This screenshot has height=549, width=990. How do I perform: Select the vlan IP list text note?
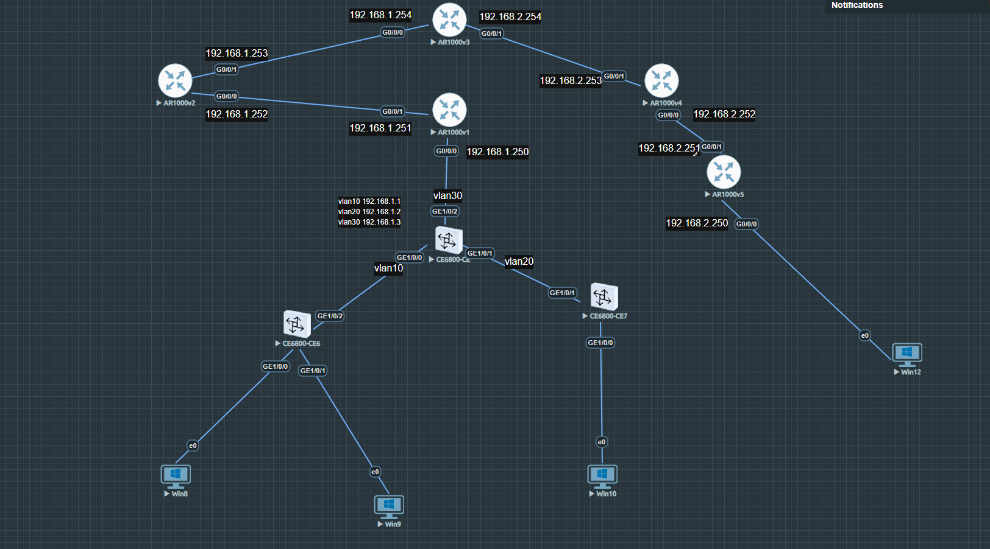point(369,212)
